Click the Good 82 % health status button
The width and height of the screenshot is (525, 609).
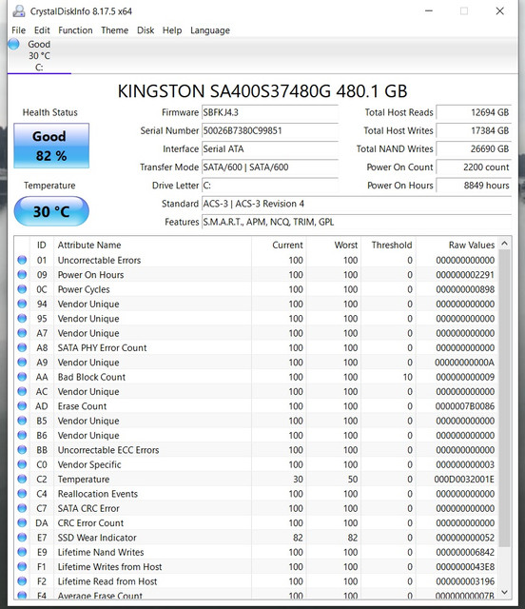click(51, 146)
